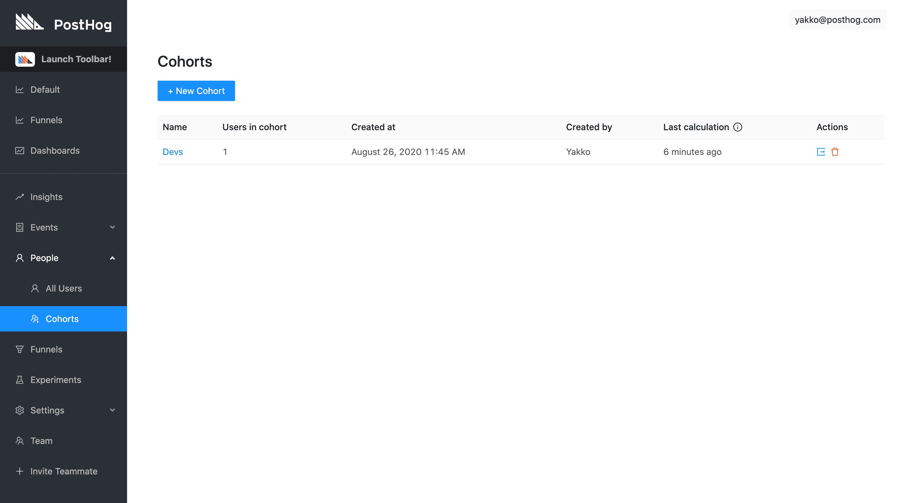Click the Team members icon
The image size is (915, 503).
[x=19, y=441]
